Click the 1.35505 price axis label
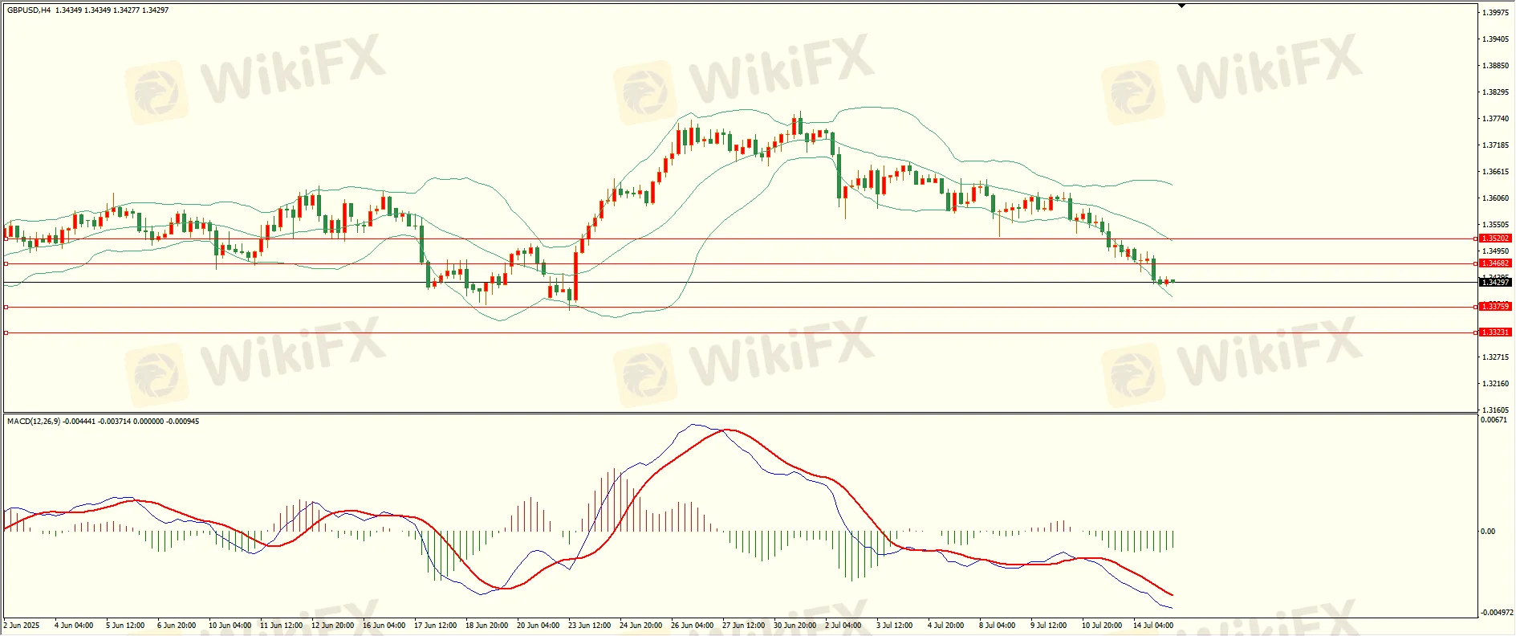Screen dimensions: 1516x636 (x=1495, y=225)
